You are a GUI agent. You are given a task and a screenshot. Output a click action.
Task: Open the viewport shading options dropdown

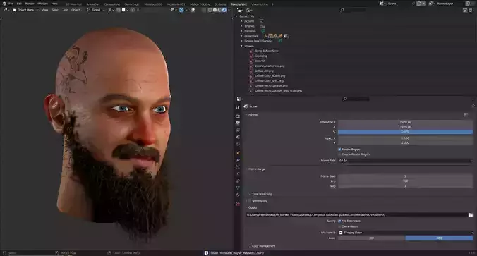(229, 10)
